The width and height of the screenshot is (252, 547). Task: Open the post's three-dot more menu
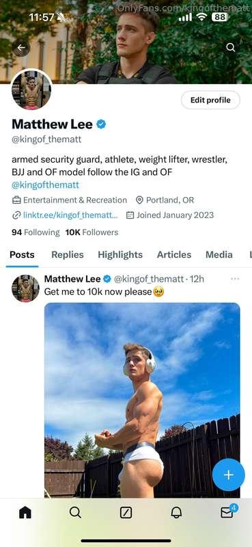236,279
